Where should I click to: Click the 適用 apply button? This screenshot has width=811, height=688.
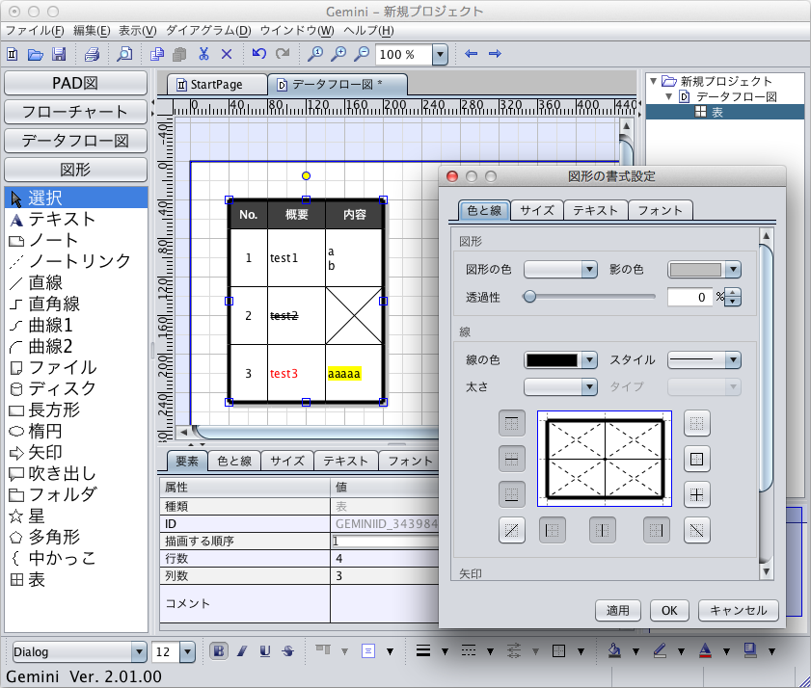tap(618, 611)
